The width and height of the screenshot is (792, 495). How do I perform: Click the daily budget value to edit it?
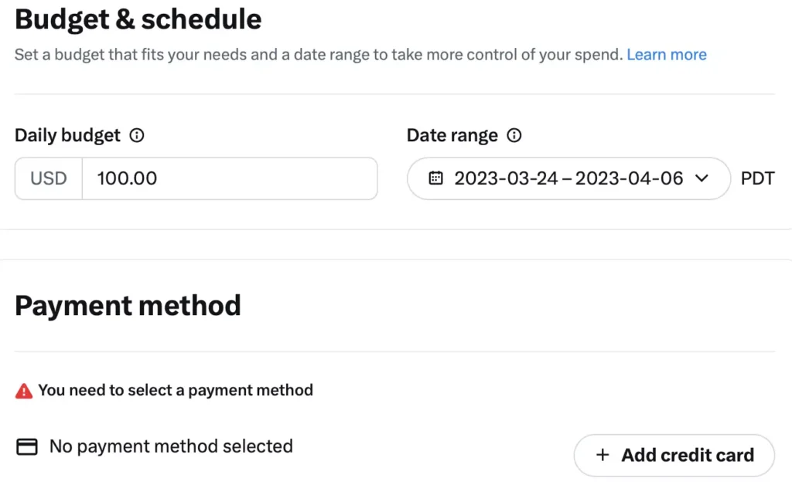128,178
